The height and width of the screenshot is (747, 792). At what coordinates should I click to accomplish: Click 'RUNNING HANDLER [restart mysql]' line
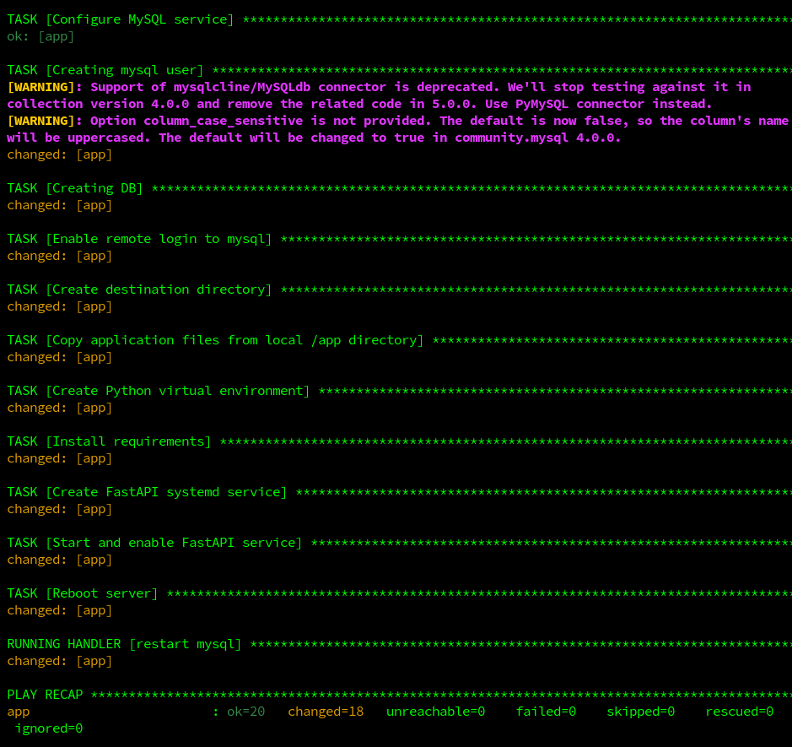point(124,644)
